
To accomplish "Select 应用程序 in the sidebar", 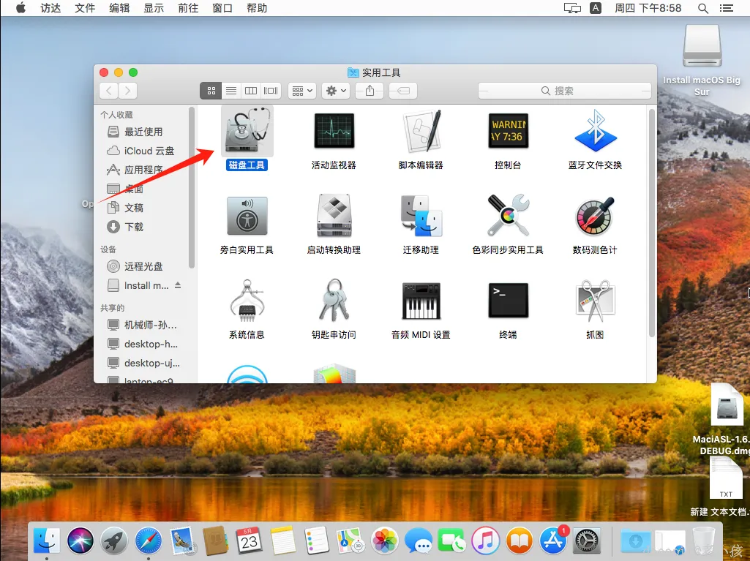I will pos(143,170).
